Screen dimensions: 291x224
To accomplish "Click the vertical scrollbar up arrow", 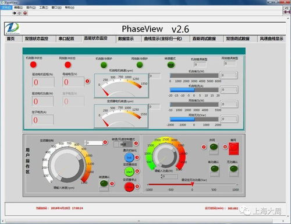I will click(x=288, y=18).
